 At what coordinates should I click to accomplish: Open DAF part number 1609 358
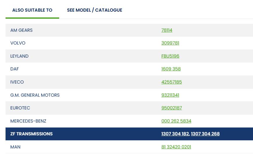pos(171,69)
